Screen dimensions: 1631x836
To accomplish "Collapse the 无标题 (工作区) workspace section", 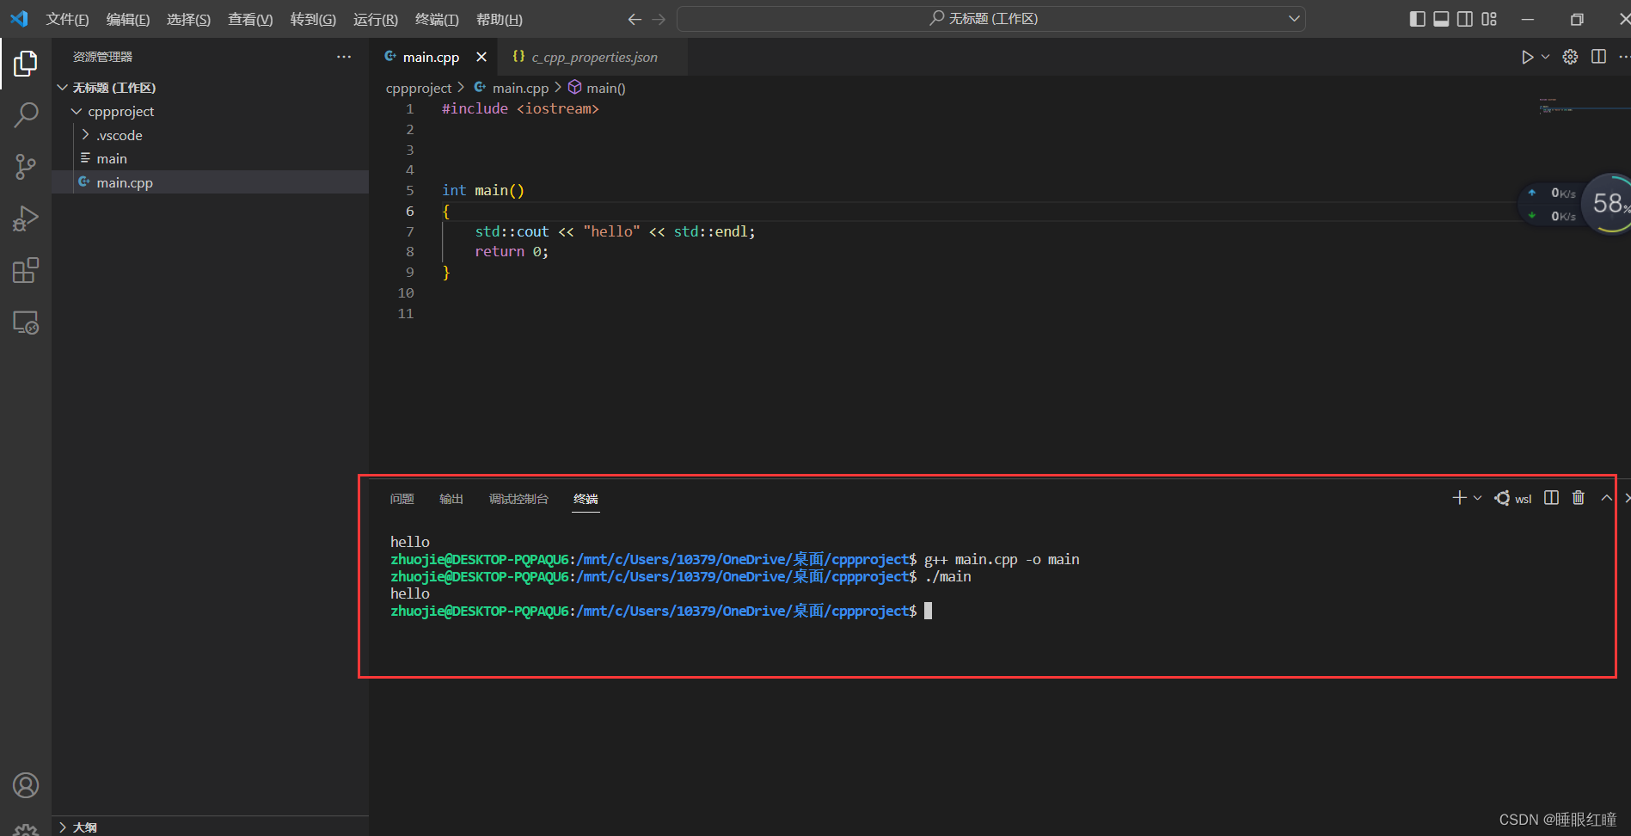I will tap(113, 88).
